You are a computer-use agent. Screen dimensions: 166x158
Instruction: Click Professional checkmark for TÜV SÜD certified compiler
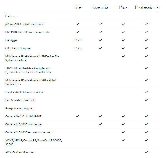coord(146,68)
